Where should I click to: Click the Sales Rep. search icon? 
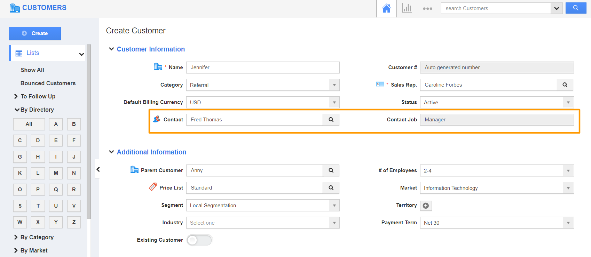(565, 85)
